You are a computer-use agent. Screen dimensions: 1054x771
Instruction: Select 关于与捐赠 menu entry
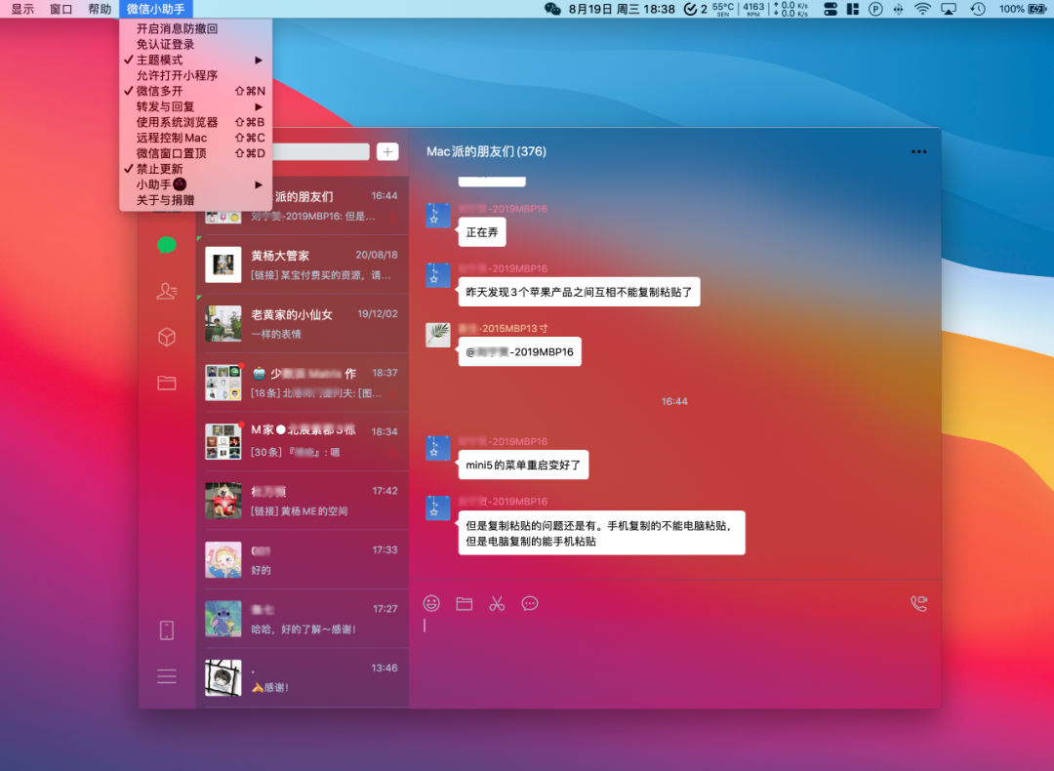click(195, 200)
